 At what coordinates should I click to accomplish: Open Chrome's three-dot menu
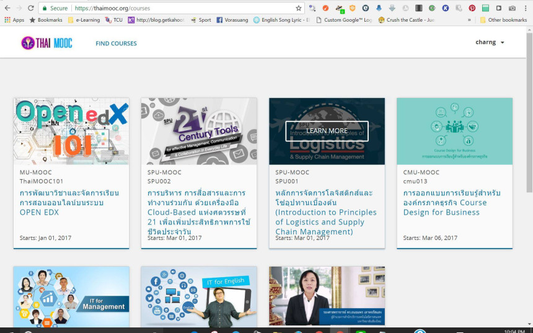click(526, 8)
